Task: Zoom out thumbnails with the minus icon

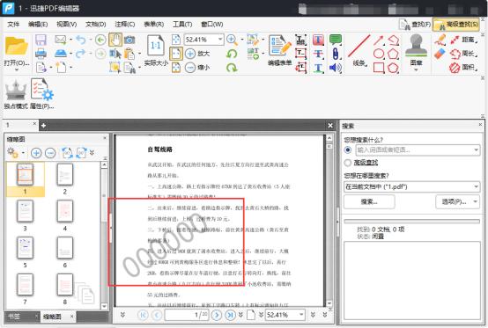Action: (50, 153)
